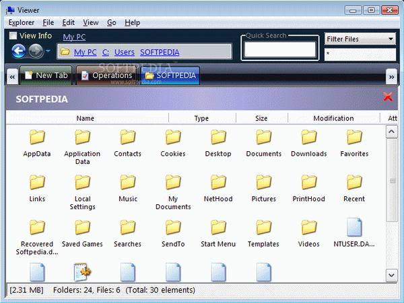Enable the View Info checkbox
404x303 pixels.
click(13, 36)
